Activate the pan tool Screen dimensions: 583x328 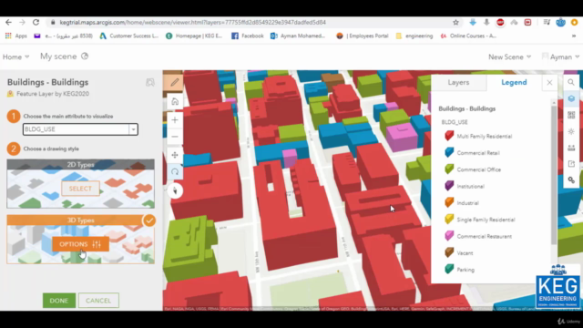(175, 155)
